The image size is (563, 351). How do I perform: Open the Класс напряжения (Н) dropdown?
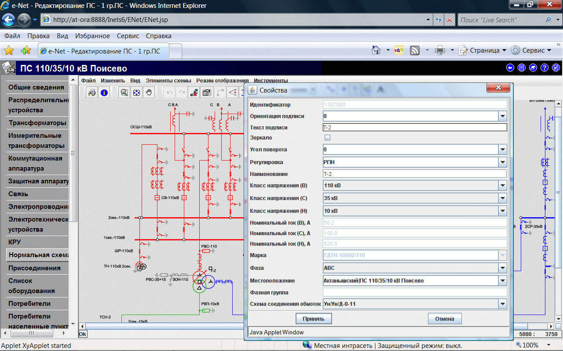click(503, 211)
